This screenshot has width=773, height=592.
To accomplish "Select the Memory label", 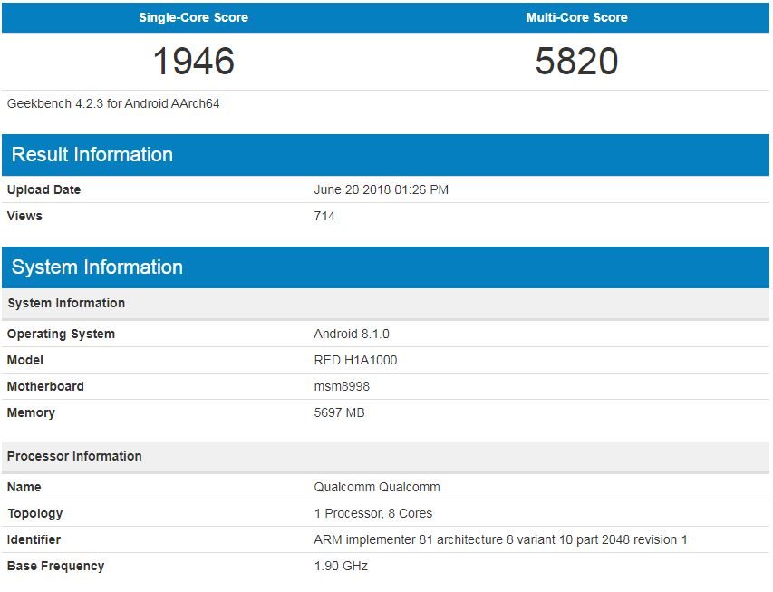I will (x=31, y=412).
